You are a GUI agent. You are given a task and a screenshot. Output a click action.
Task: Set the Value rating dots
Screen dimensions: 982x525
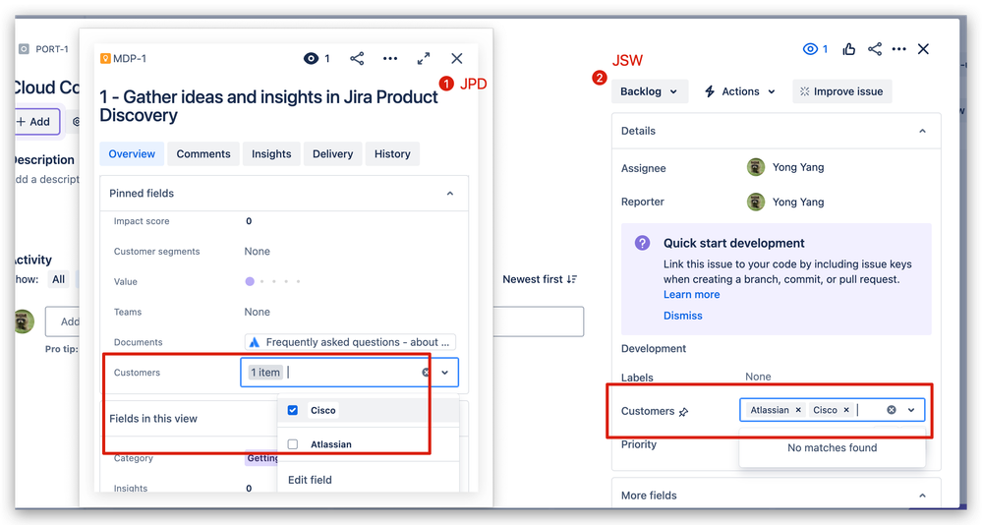click(273, 282)
